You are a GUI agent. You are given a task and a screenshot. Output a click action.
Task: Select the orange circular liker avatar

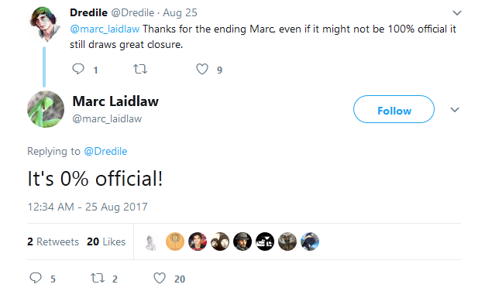(175, 241)
